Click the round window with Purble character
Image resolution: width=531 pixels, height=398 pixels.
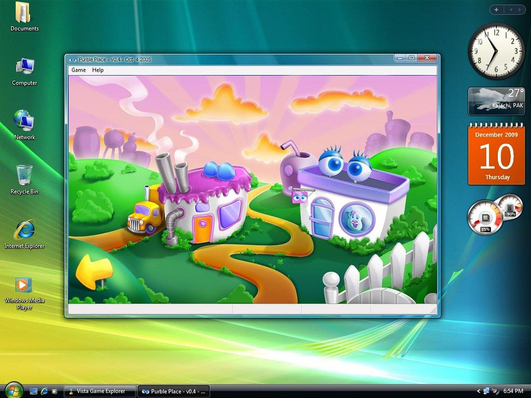357,219
